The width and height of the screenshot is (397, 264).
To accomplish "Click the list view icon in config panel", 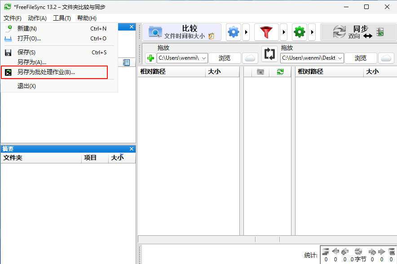I will 127,62.
